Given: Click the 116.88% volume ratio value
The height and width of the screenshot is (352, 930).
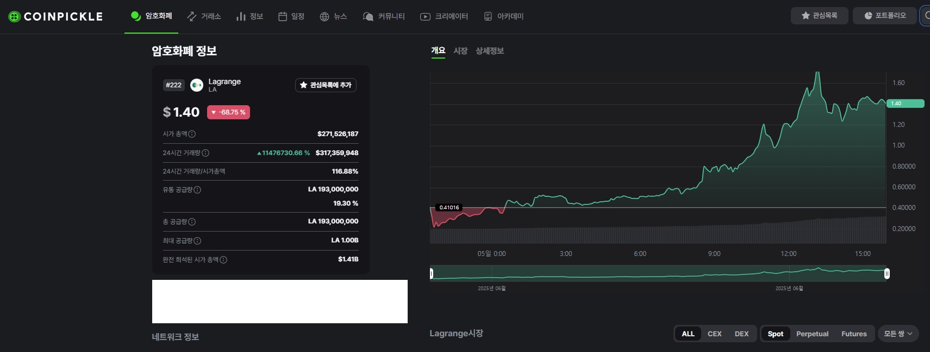Looking at the screenshot, I should click(345, 171).
